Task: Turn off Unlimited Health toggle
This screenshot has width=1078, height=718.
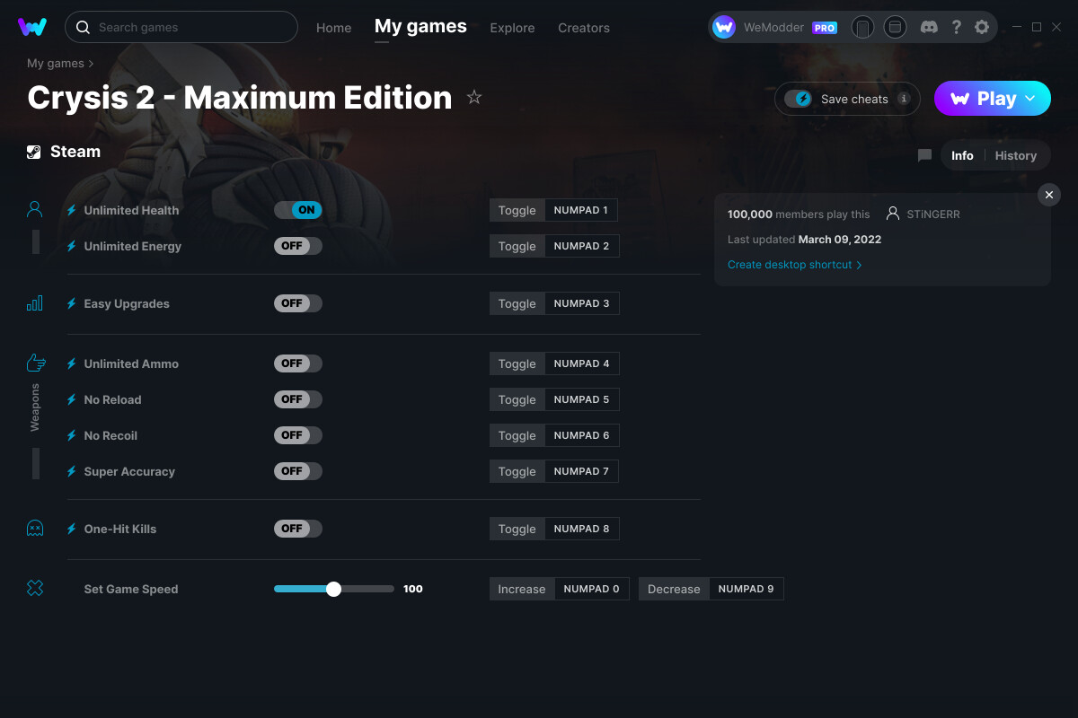Action: (298, 210)
